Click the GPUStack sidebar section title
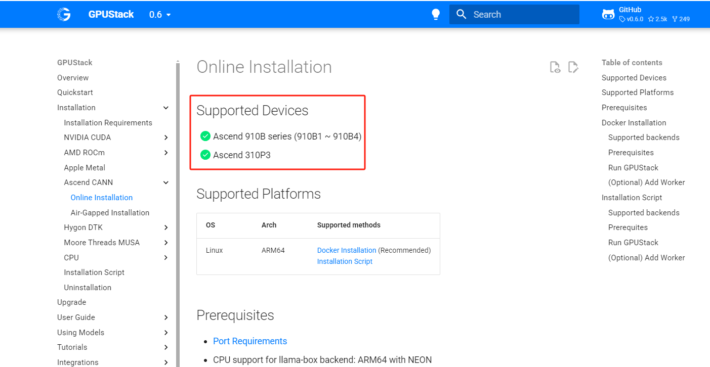The image size is (710, 367). click(75, 63)
